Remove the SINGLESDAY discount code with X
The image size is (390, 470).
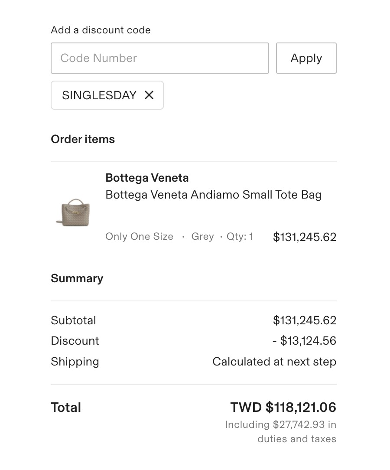[x=149, y=95]
